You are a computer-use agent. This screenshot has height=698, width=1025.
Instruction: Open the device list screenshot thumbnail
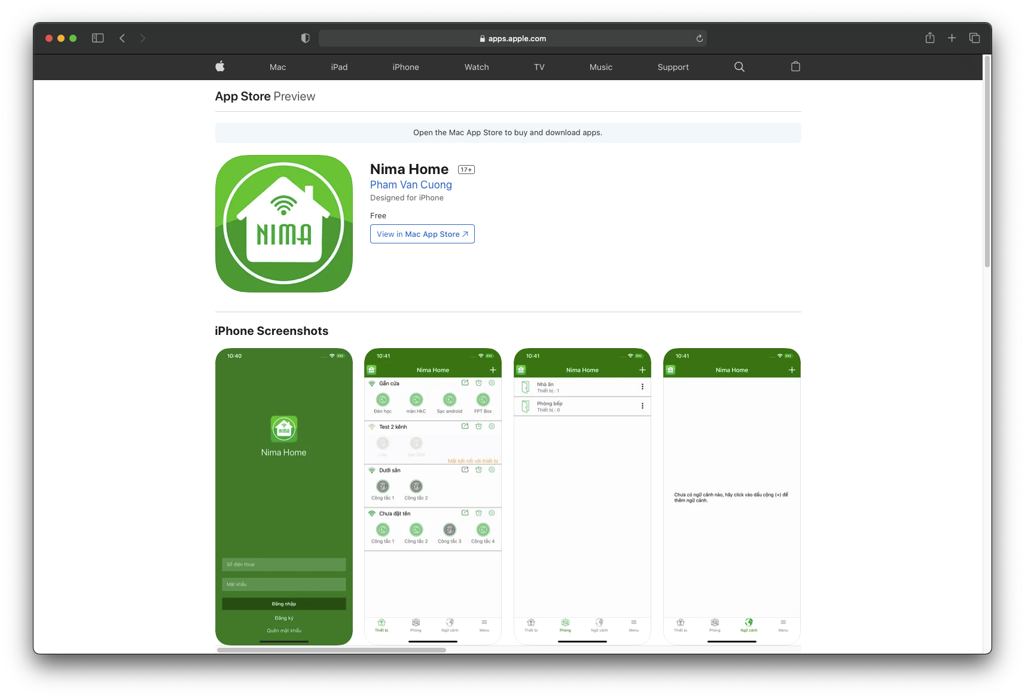[433, 496]
